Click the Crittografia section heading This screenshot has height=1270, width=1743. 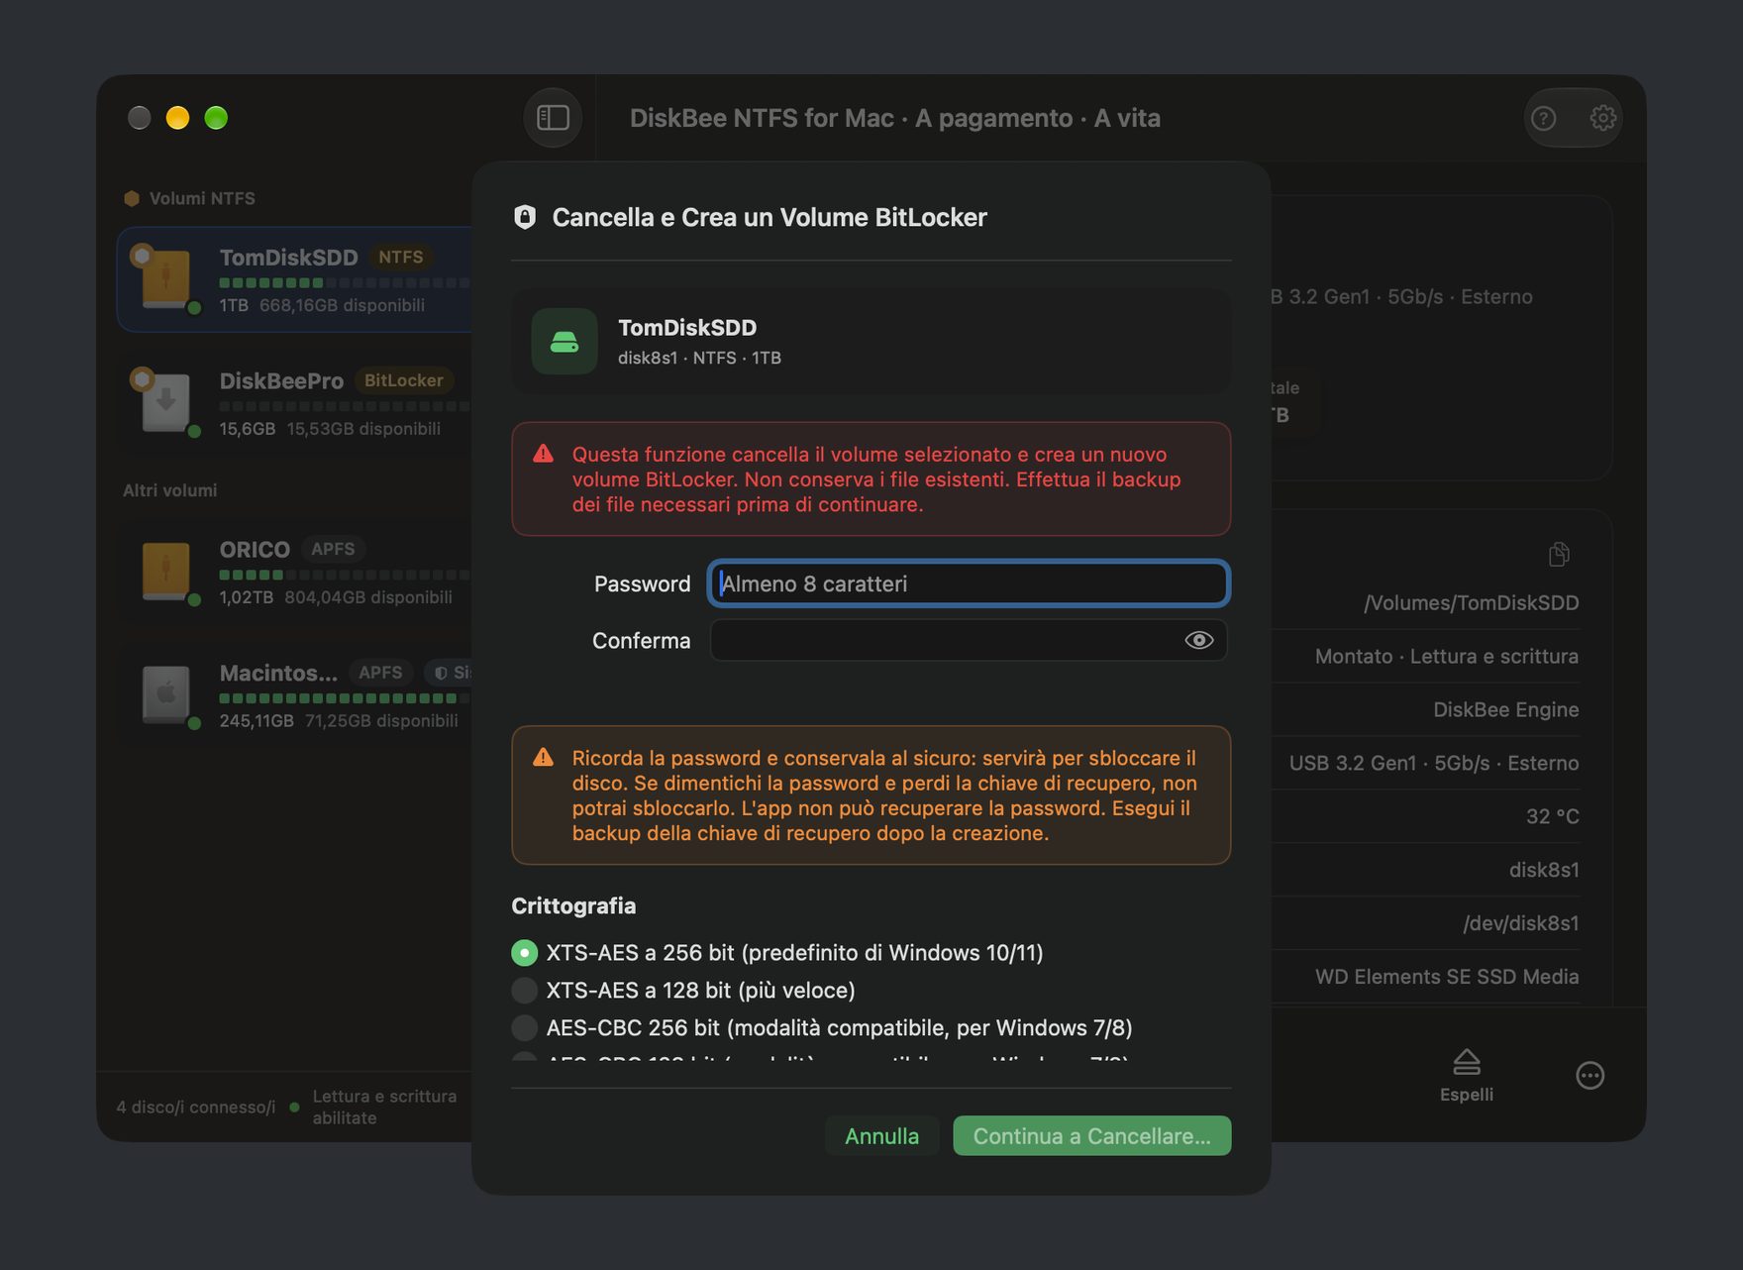tap(573, 905)
